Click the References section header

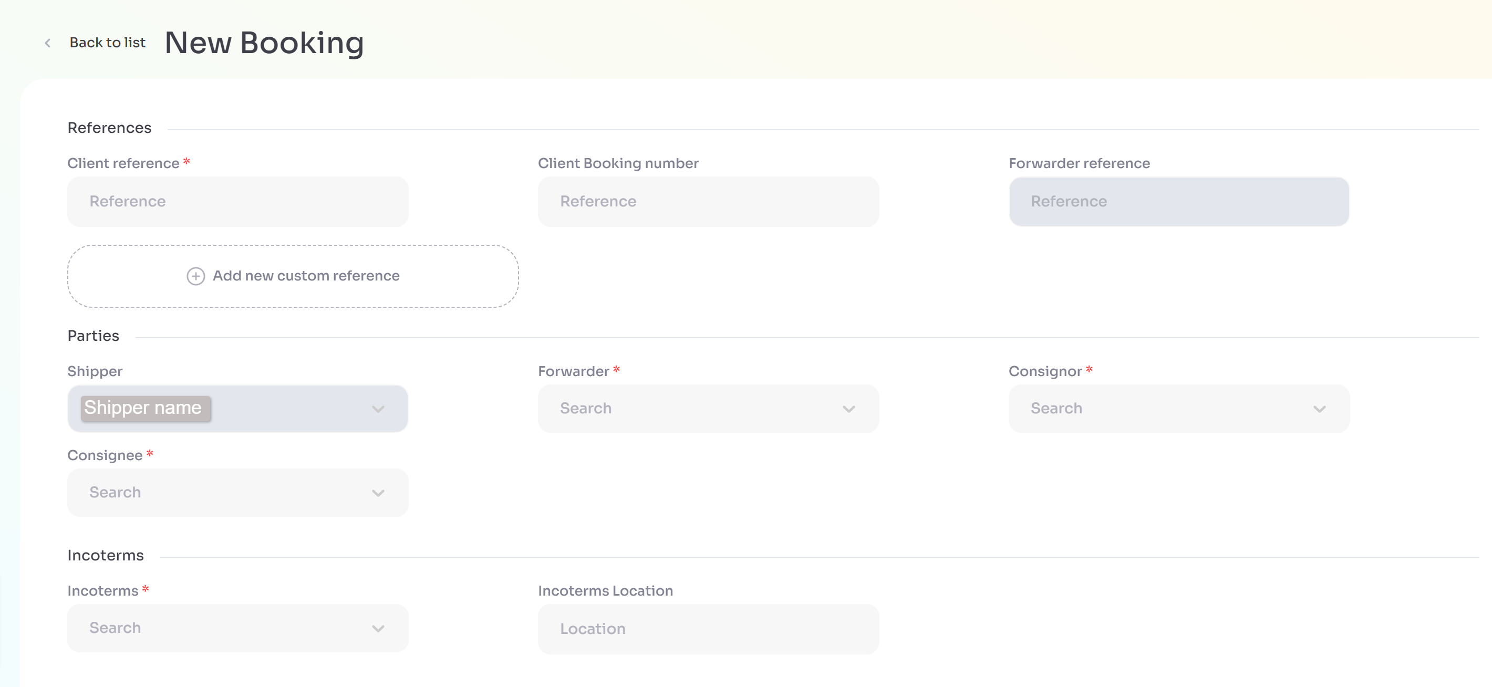point(109,128)
